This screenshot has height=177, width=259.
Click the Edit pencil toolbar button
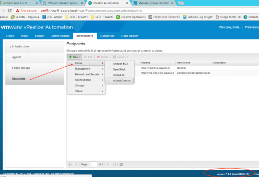coord(88,57)
